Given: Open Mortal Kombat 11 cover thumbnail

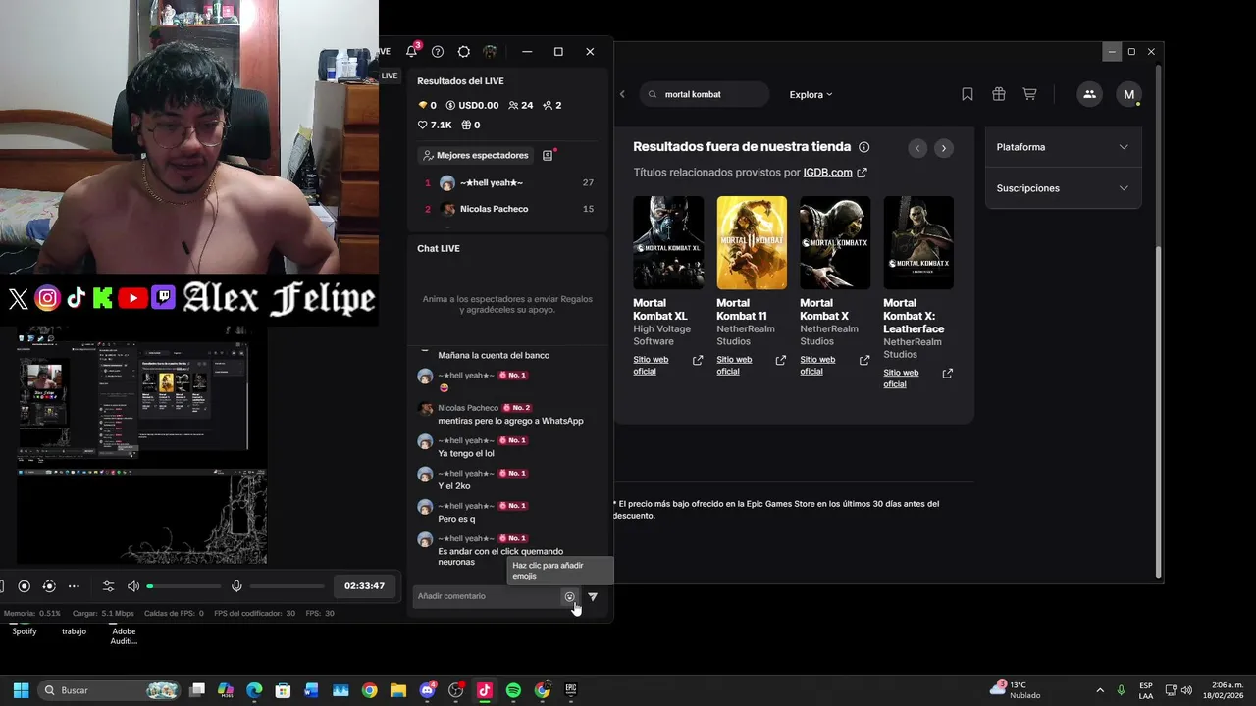Looking at the screenshot, I should pos(752,242).
